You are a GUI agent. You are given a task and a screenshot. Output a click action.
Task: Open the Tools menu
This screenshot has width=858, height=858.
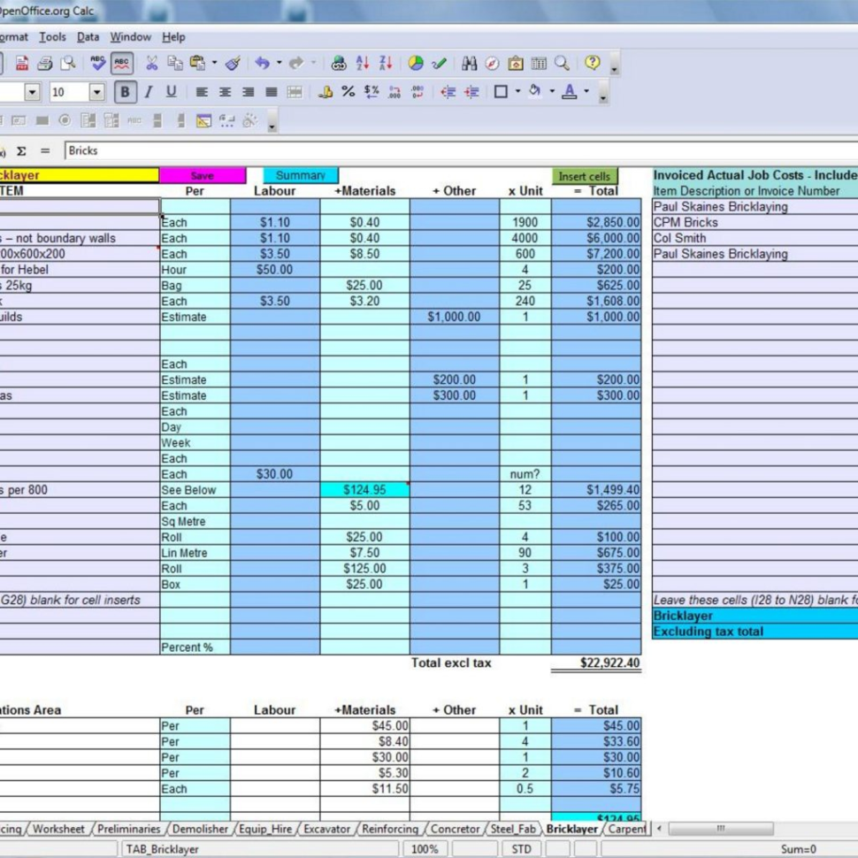coord(52,37)
